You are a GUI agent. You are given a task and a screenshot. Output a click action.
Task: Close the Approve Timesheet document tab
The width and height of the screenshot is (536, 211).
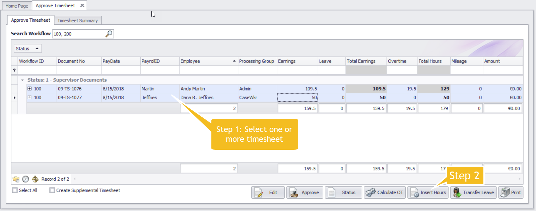(x=82, y=5)
